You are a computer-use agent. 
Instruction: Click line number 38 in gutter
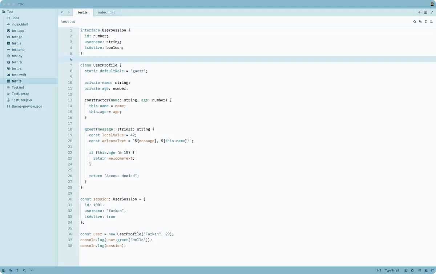click(70, 246)
